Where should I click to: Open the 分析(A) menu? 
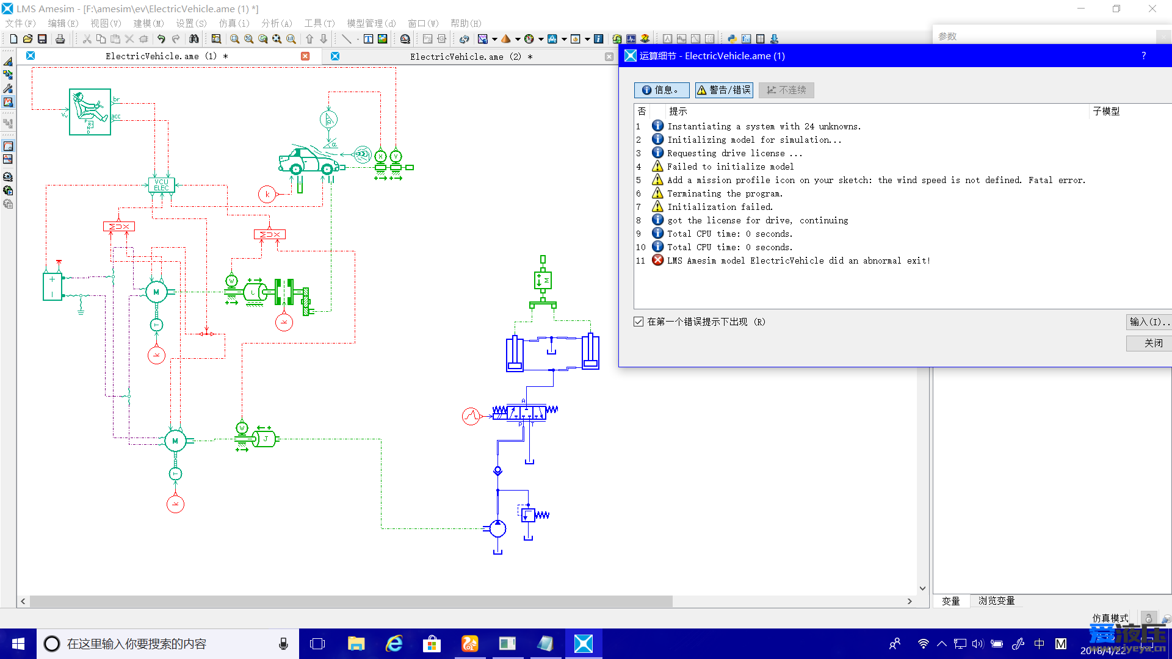(277, 23)
